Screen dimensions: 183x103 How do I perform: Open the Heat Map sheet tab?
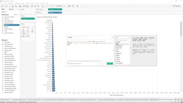[101, 100]
